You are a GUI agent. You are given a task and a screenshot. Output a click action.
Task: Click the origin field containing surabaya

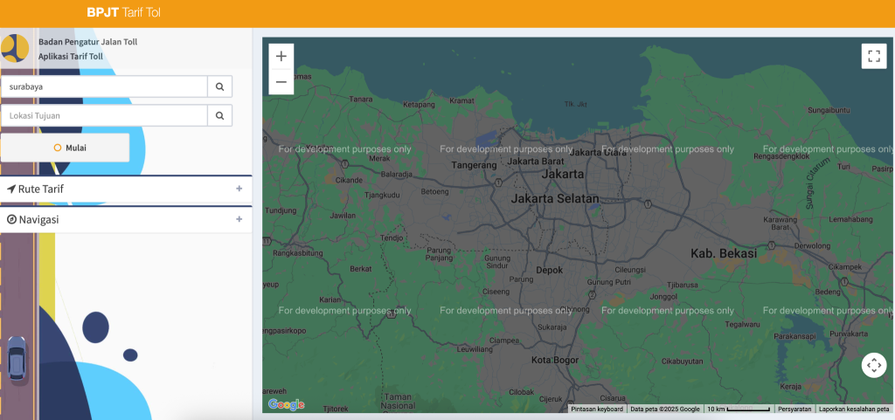(104, 86)
